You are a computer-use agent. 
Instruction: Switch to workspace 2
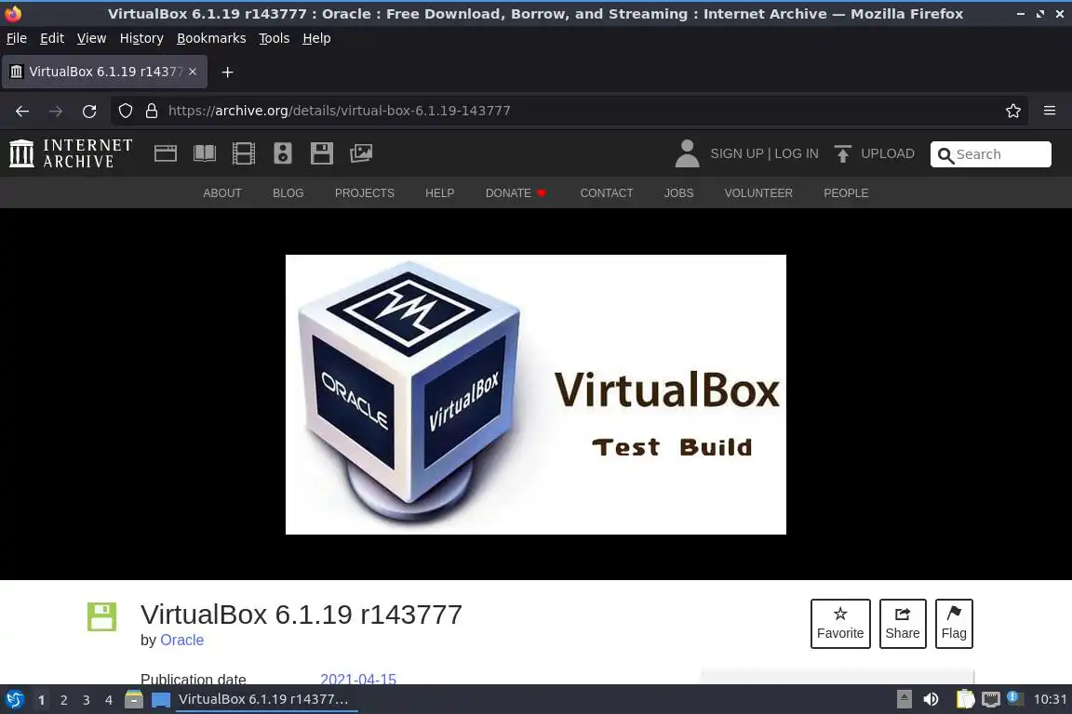point(63,700)
